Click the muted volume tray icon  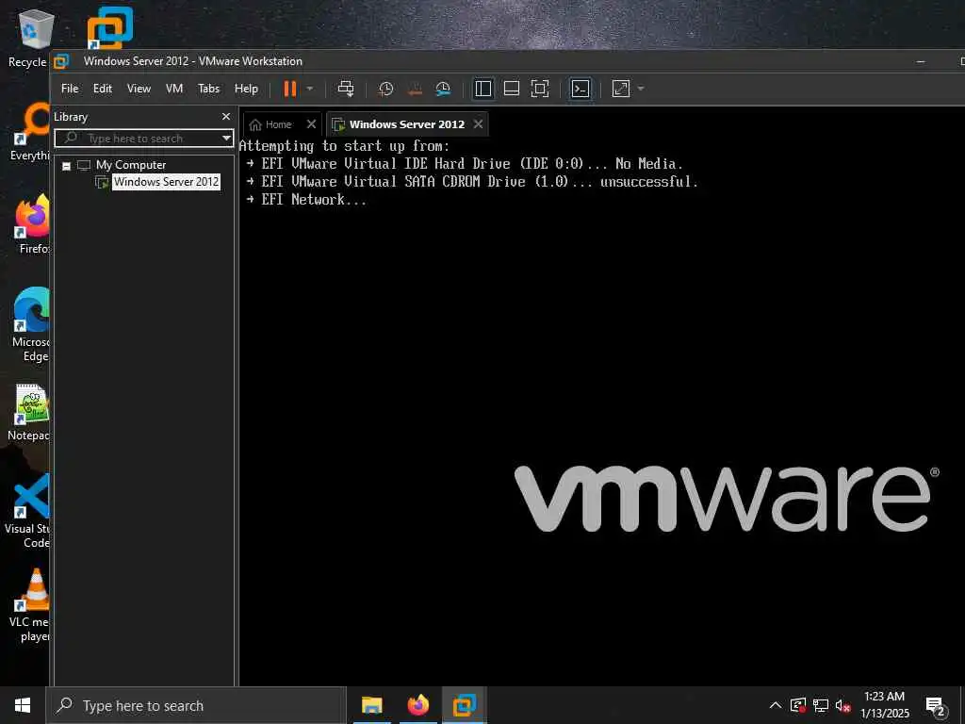[842, 705]
